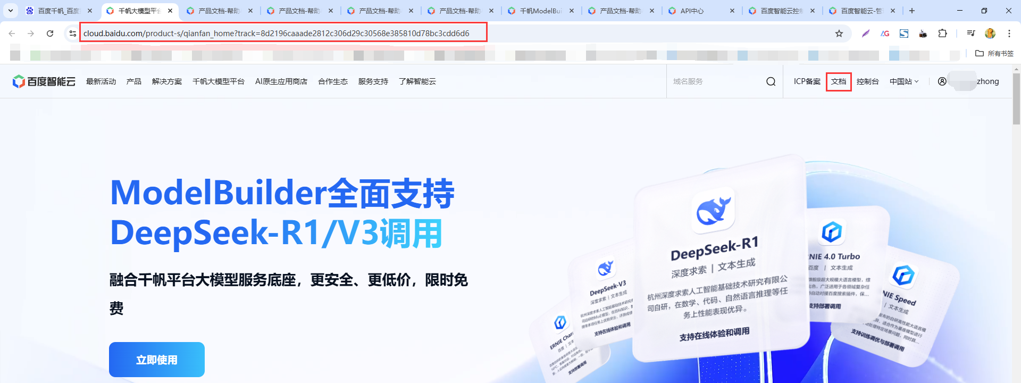Click the 域名服务 search field
The image size is (1021, 383).
(715, 81)
